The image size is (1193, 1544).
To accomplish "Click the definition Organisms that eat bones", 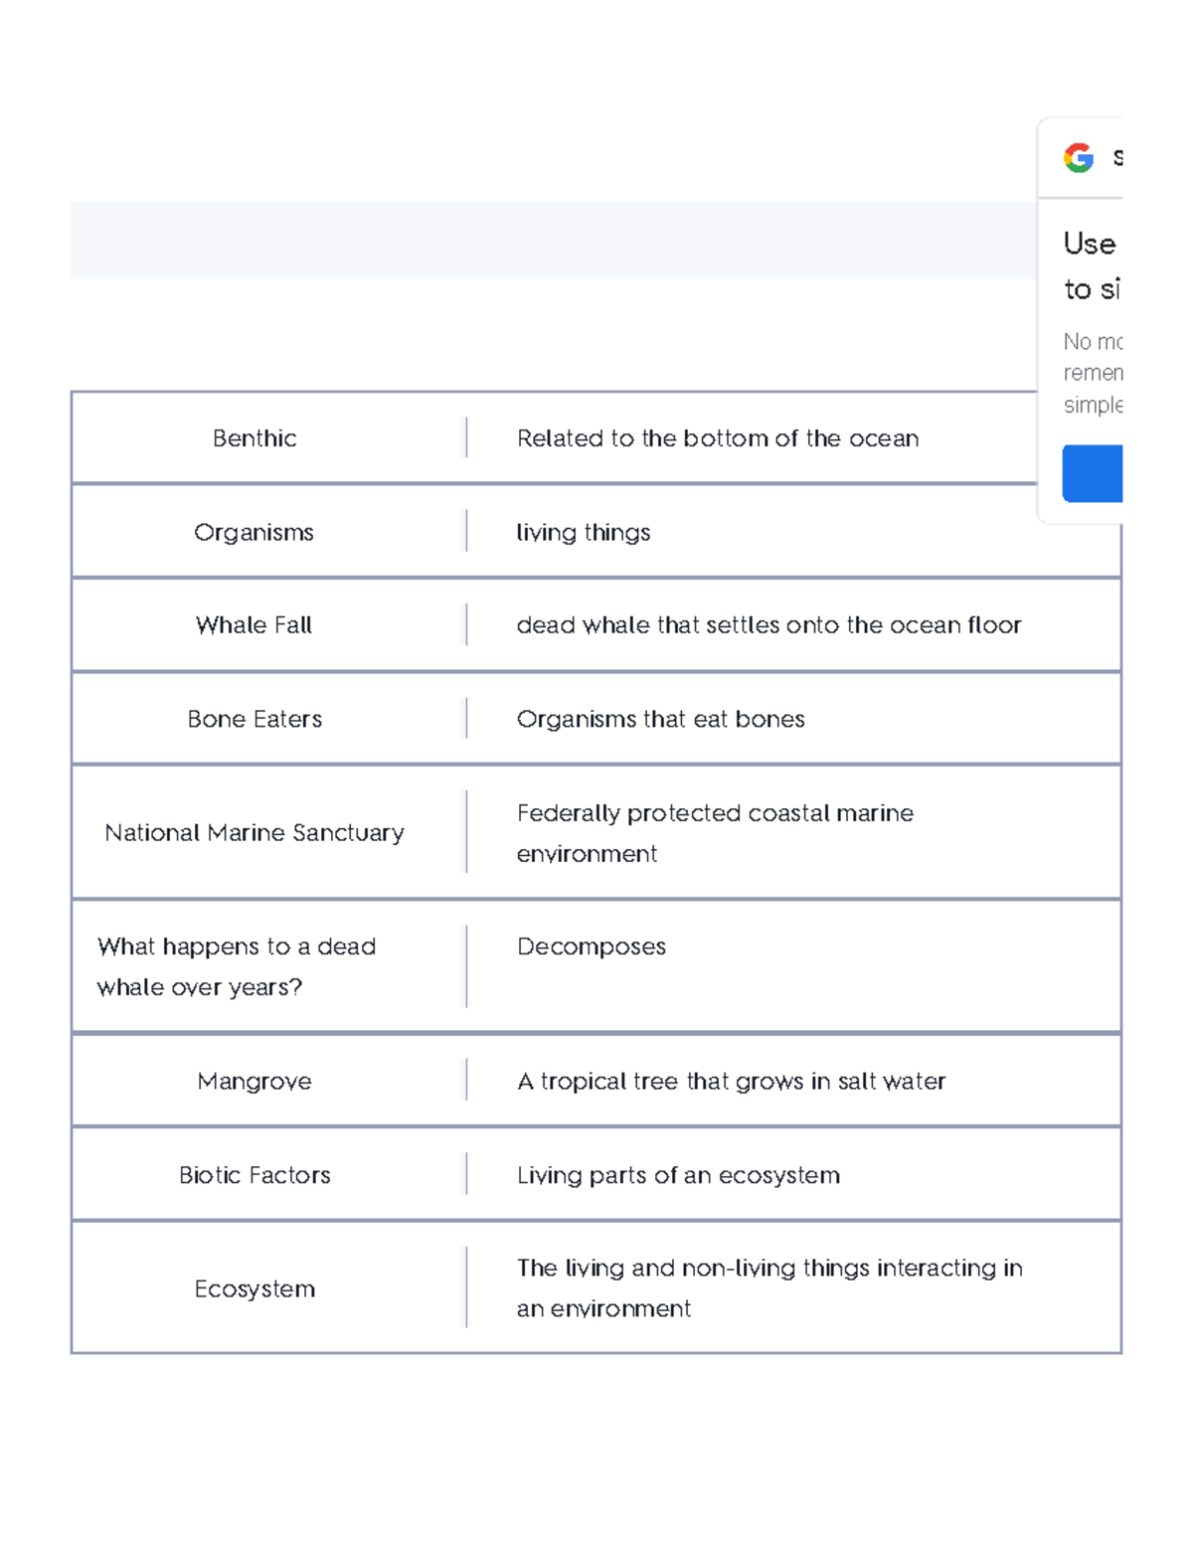I will pyautogui.click(x=660, y=718).
